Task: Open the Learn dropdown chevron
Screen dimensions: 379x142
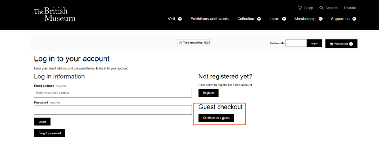Action: coord(284,19)
